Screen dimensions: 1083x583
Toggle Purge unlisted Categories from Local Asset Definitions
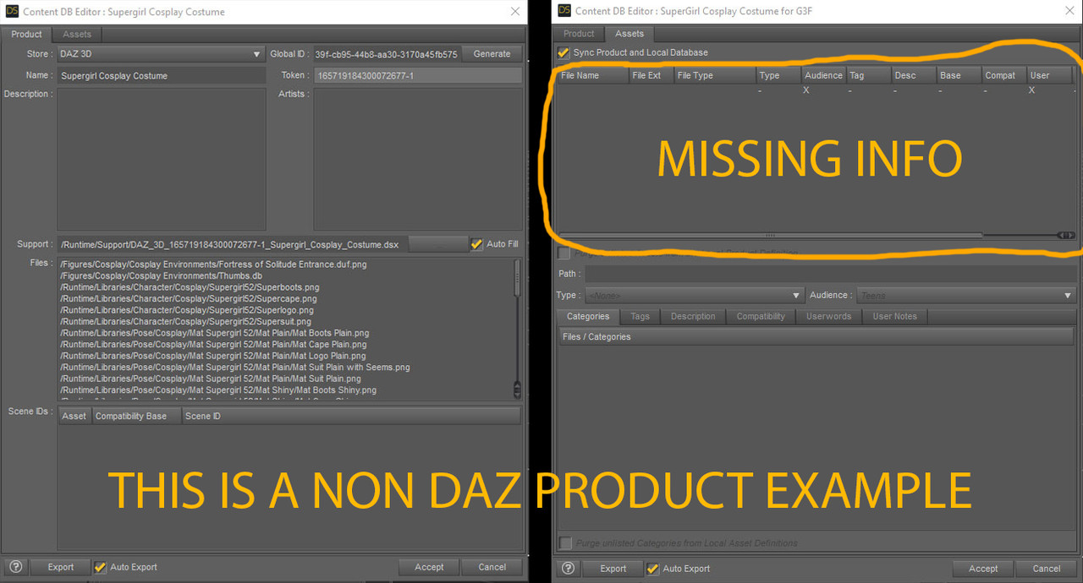(x=565, y=543)
